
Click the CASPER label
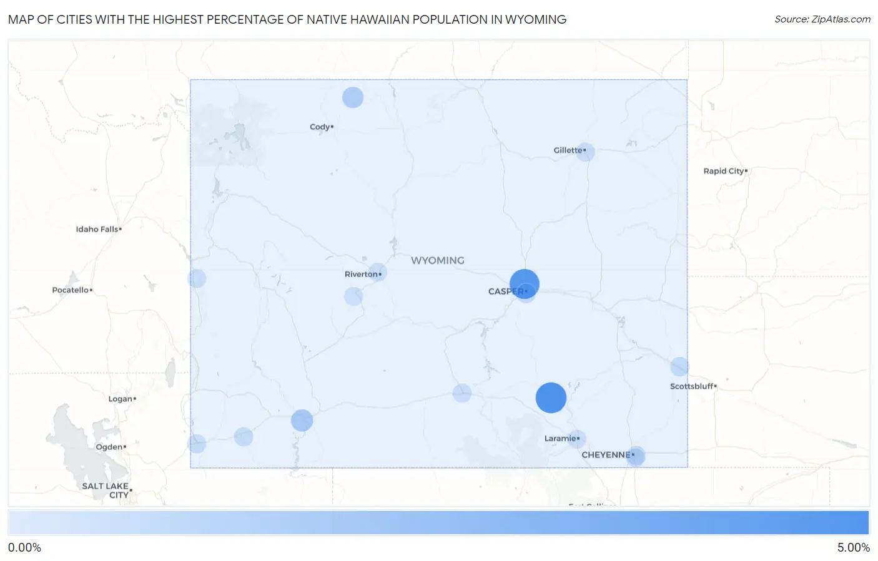tap(506, 291)
